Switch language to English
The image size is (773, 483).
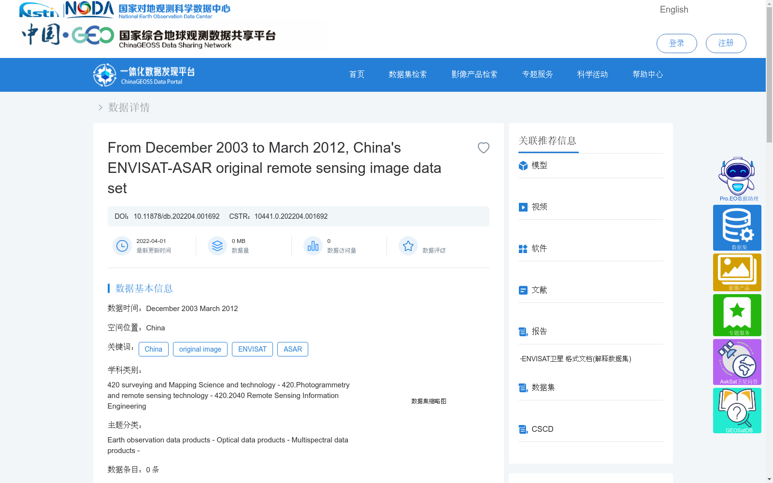[674, 10]
